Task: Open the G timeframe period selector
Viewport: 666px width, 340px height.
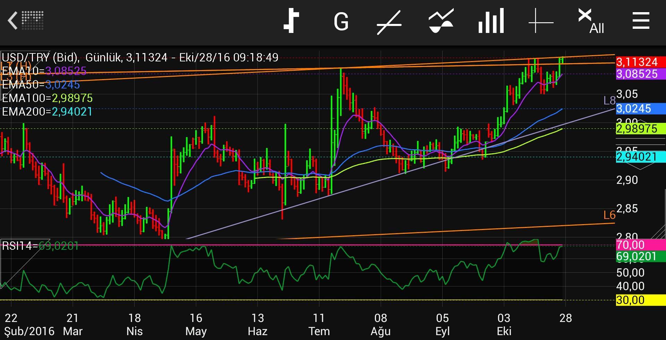Action: pyautogui.click(x=341, y=22)
